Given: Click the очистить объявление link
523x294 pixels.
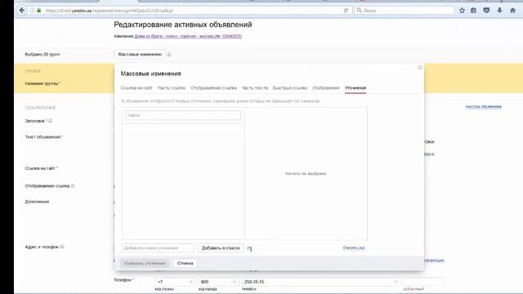Looking at the screenshot, I should 483,107.
